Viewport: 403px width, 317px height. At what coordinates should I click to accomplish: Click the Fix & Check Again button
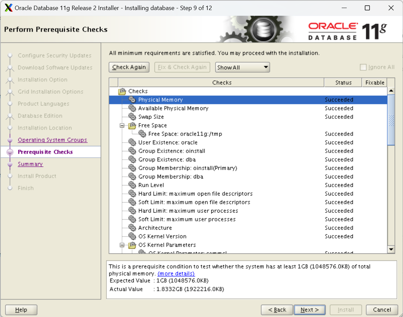182,67
